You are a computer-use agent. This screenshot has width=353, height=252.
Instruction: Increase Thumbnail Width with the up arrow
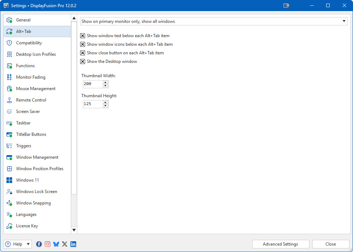click(x=106, y=82)
